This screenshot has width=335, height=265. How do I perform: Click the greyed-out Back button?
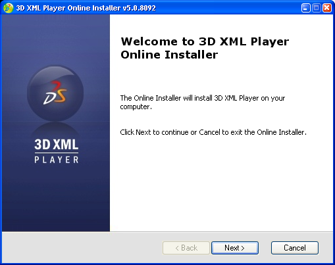pyautogui.click(x=186, y=248)
